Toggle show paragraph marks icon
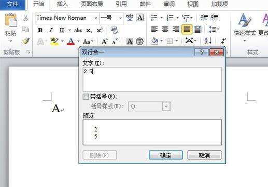268x187 pixels. tap(223, 41)
